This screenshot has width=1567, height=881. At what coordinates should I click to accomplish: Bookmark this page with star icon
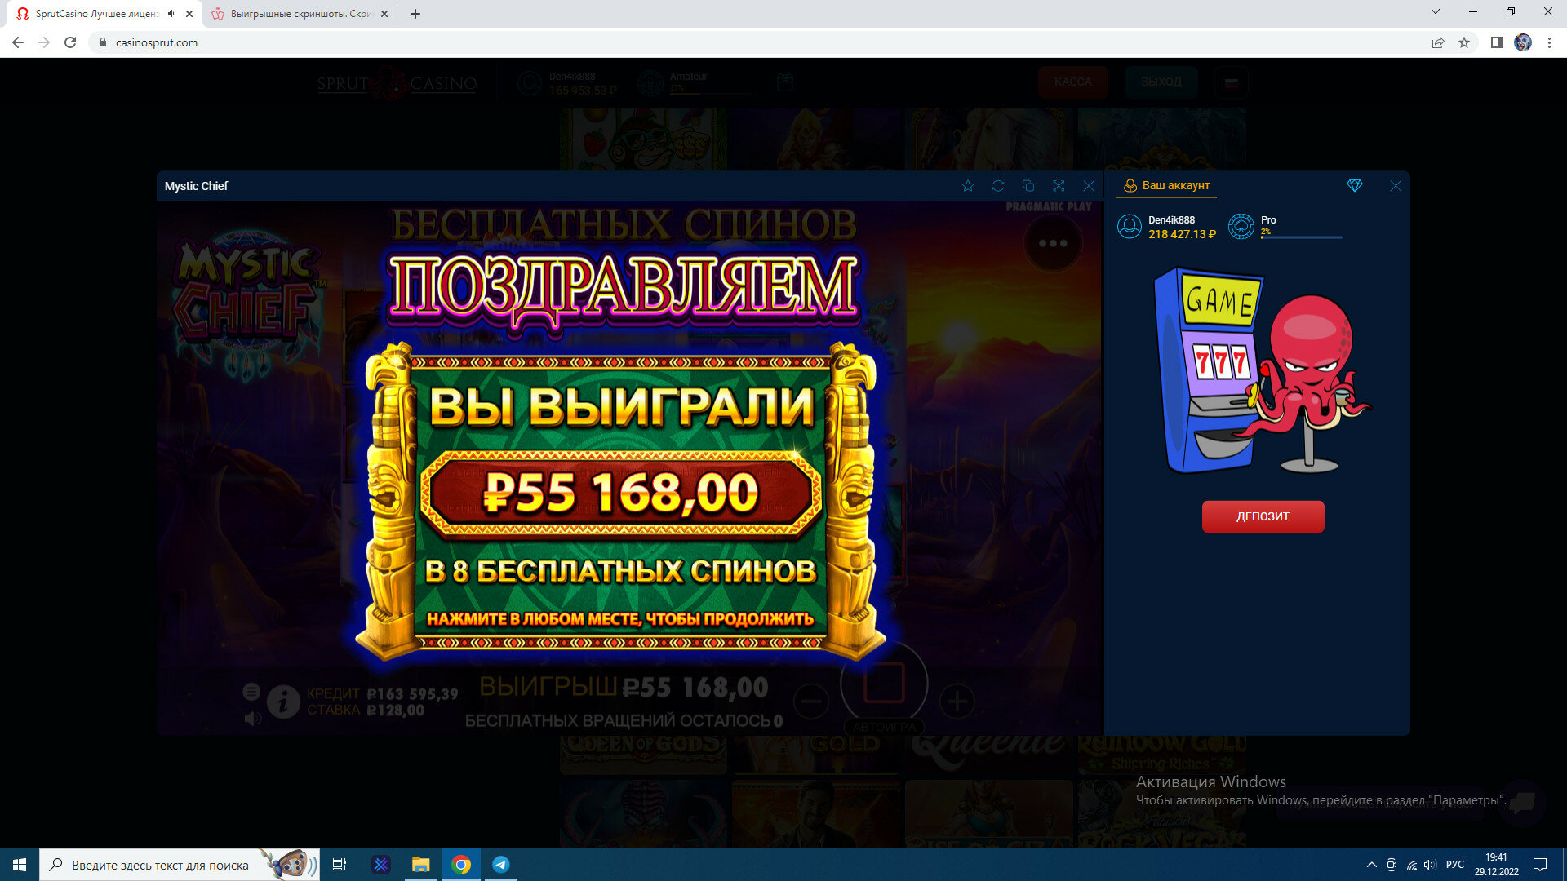[x=1464, y=42]
